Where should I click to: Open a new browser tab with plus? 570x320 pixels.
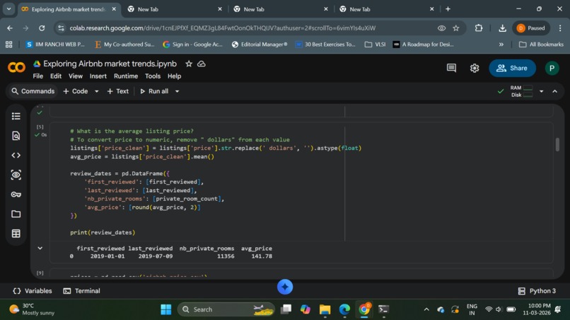[448, 9]
